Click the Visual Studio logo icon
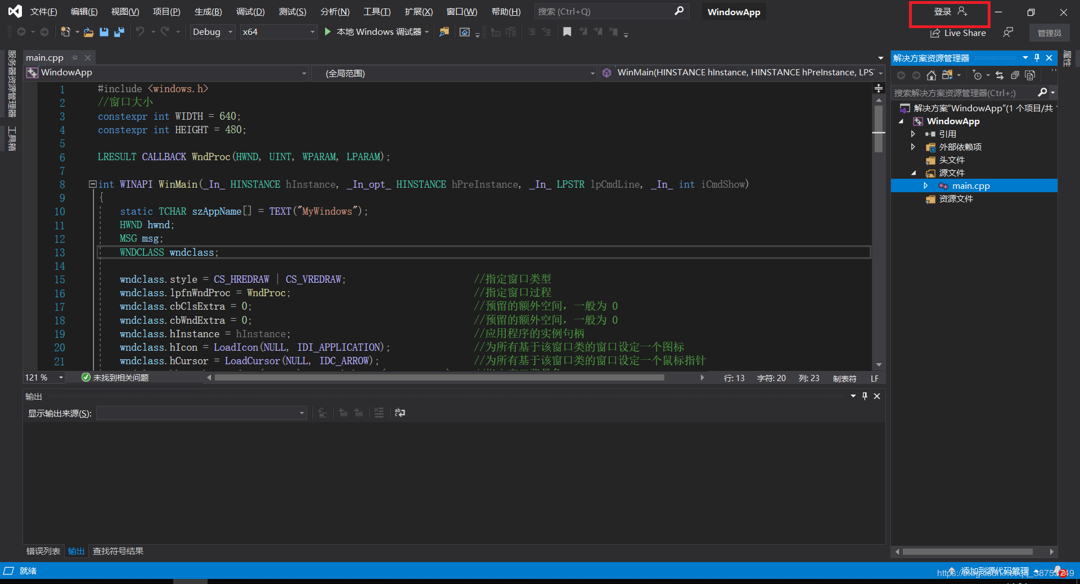 coord(15,11)
